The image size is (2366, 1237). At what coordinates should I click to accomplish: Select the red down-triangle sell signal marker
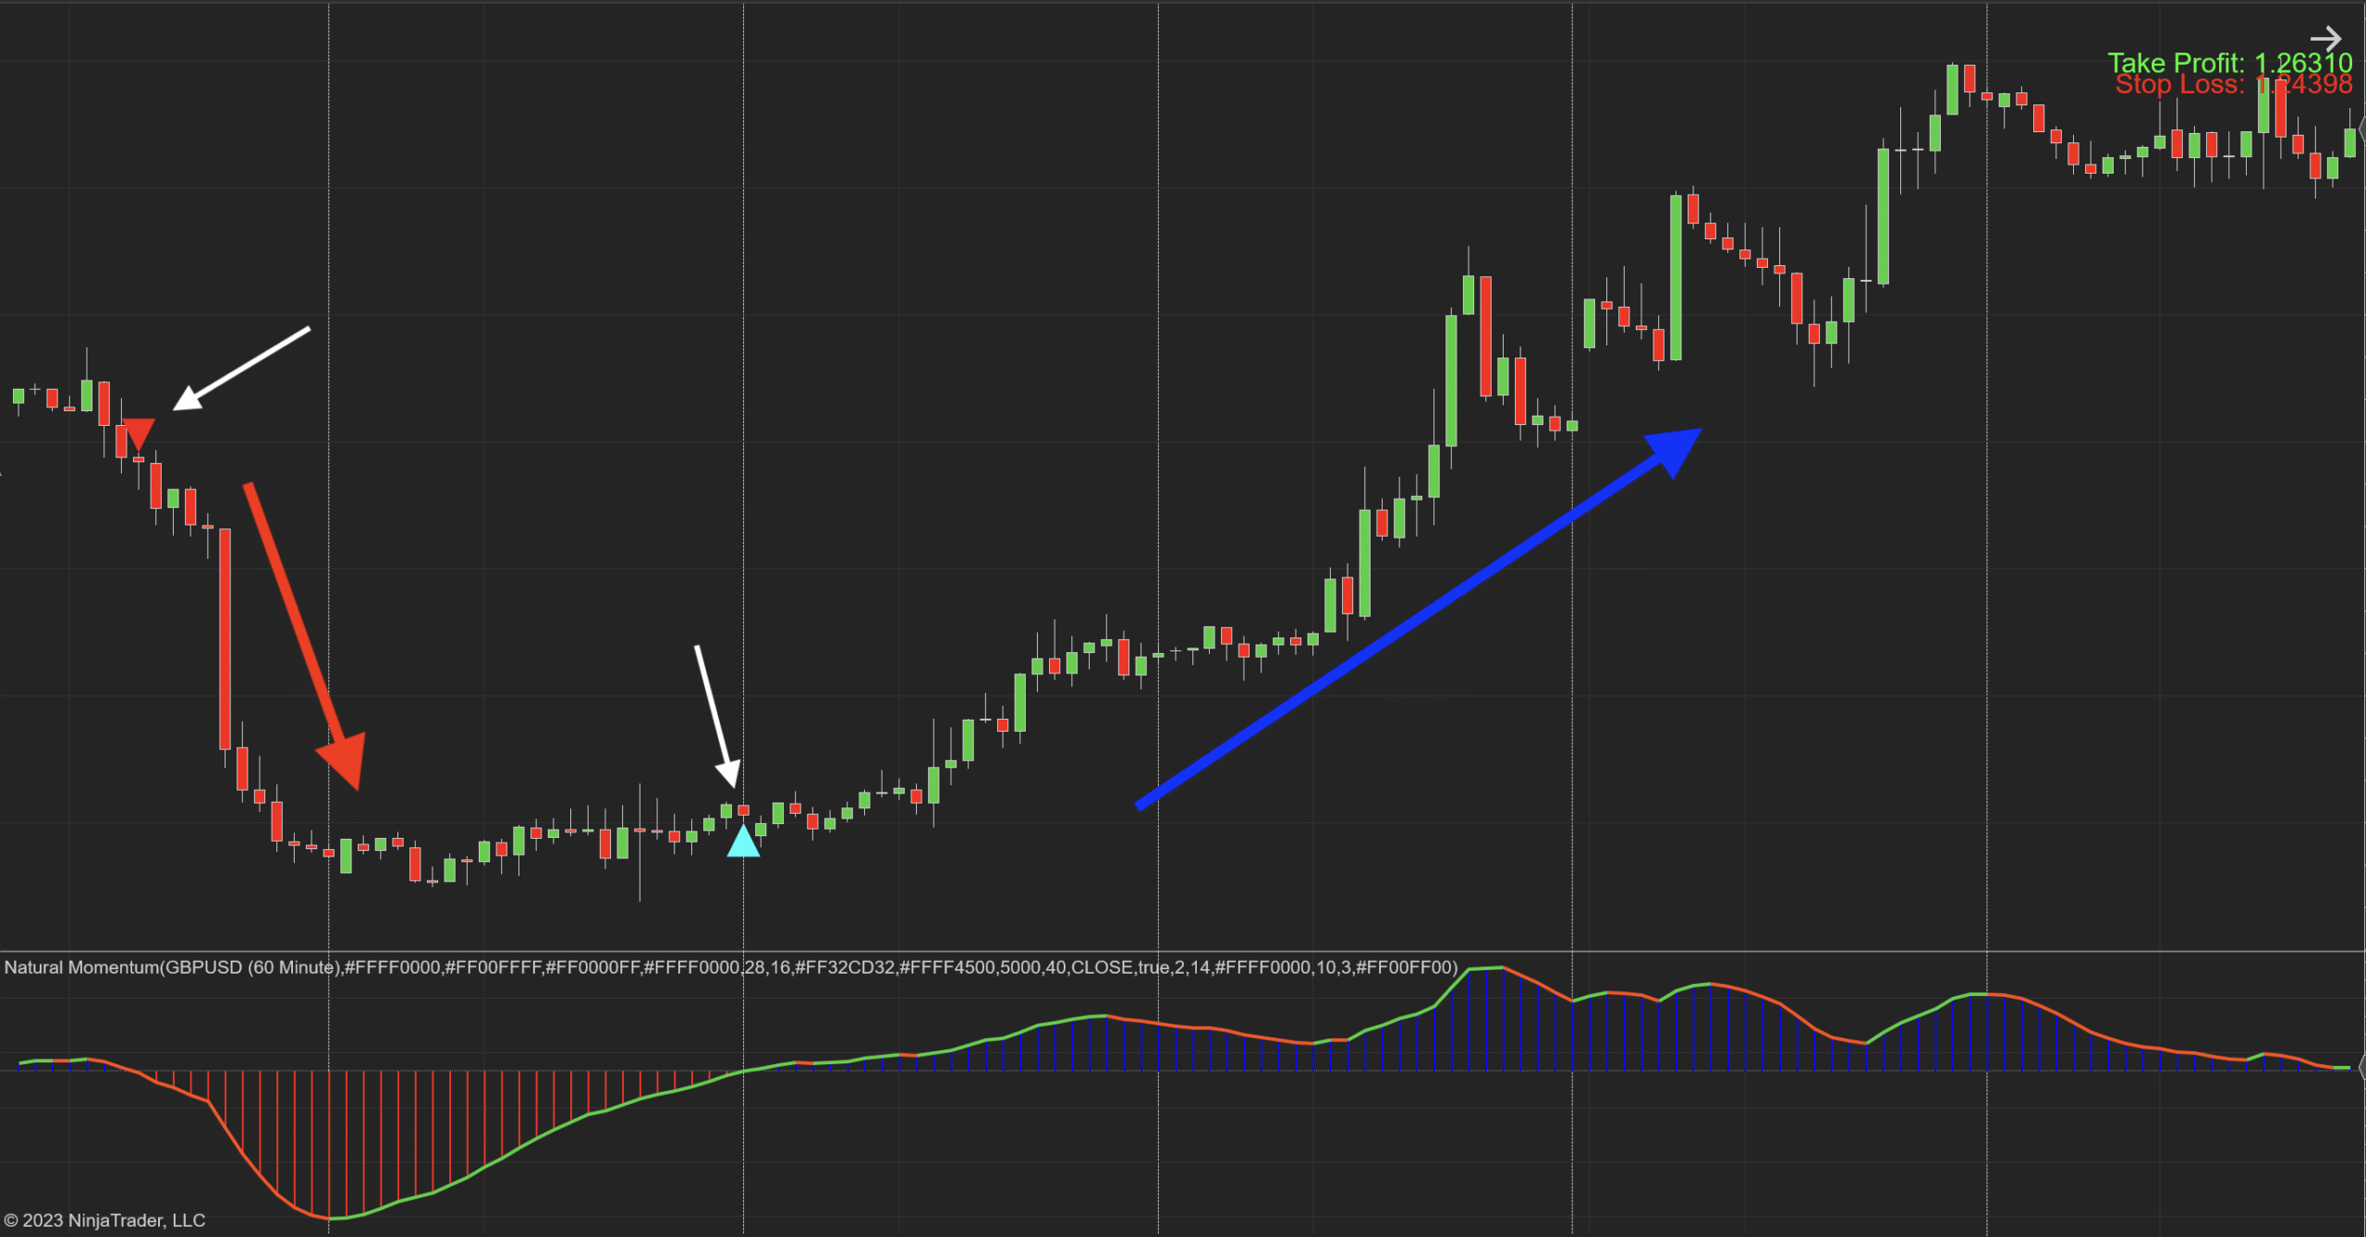click(138, 433)
